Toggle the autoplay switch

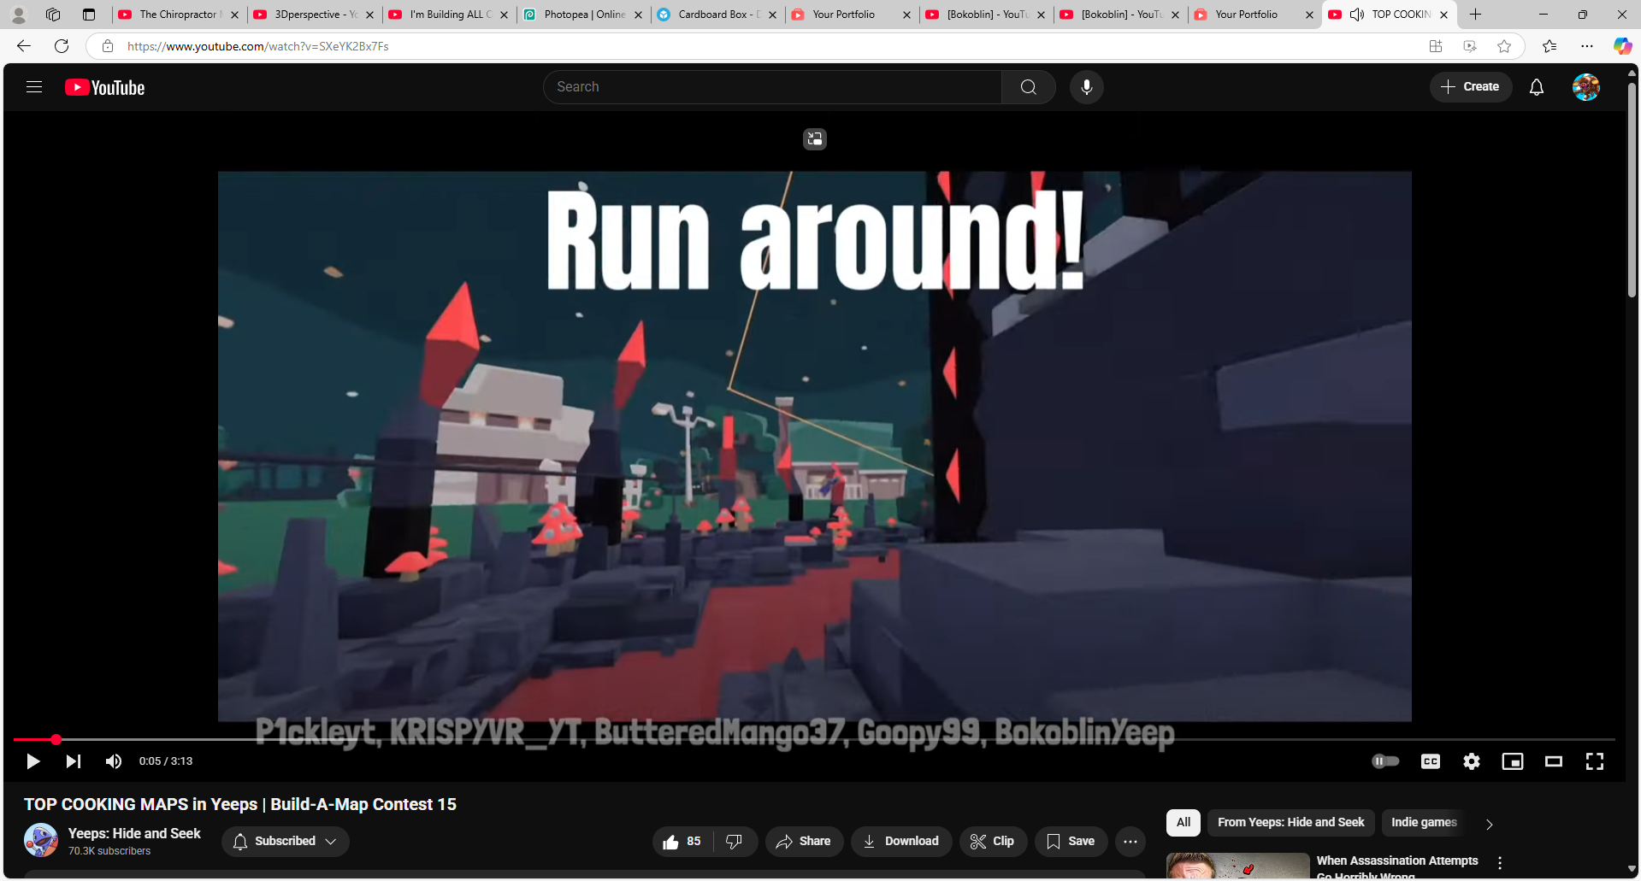(x=1385, y=761)
